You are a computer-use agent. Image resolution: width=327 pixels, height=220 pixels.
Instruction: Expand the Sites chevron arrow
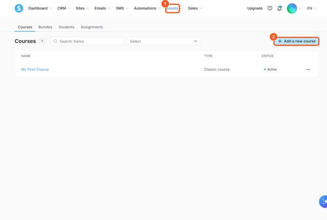tap(87, 8)
